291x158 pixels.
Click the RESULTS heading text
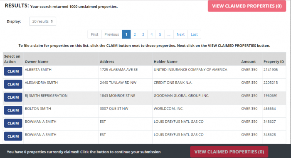tap(17, 6)
